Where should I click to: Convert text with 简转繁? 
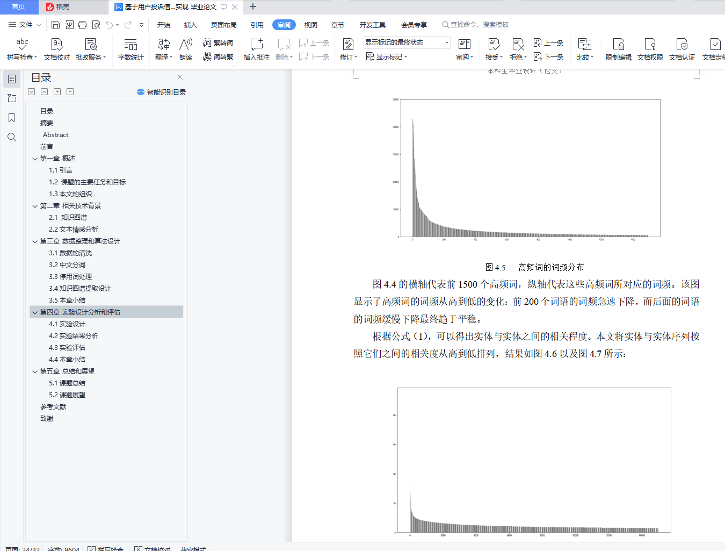(x=218, y=56)
